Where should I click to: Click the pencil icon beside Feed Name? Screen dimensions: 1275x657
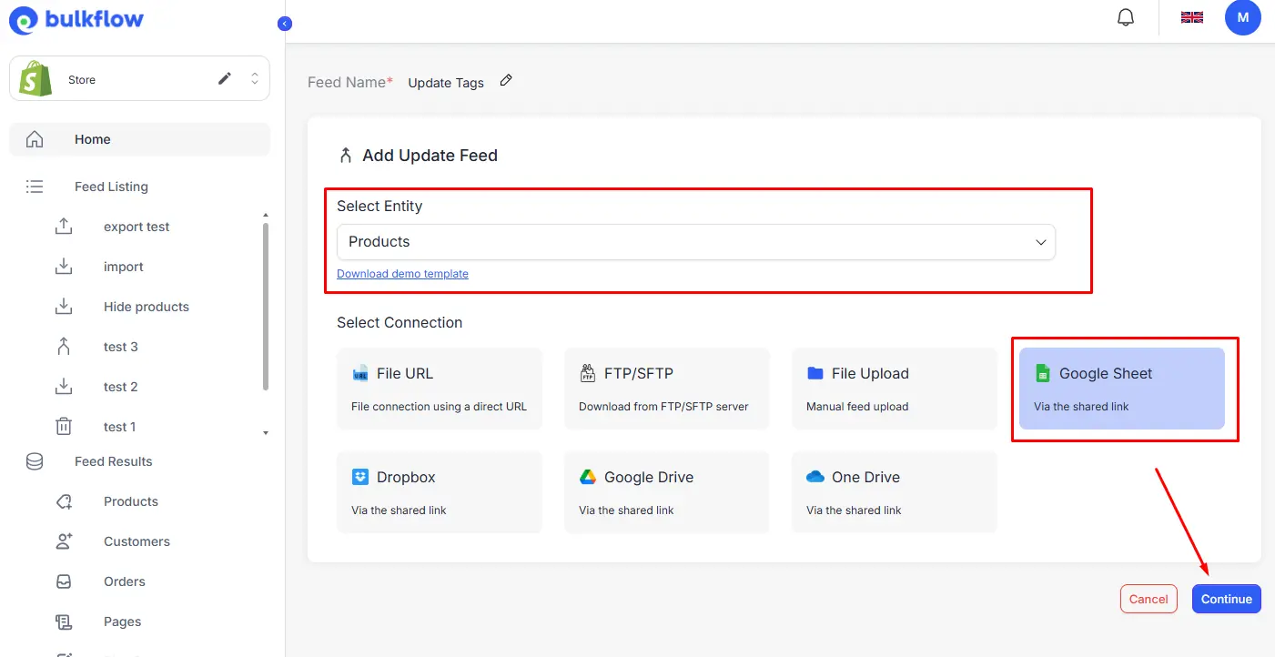(x=506, y=81)
